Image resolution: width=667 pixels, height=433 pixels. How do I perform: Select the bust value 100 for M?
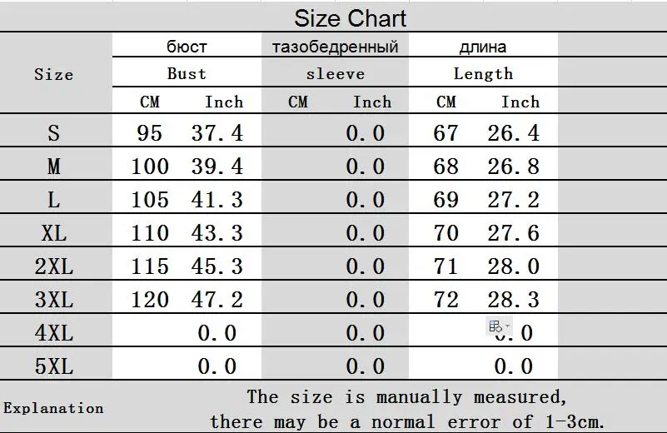click(150, 166)
